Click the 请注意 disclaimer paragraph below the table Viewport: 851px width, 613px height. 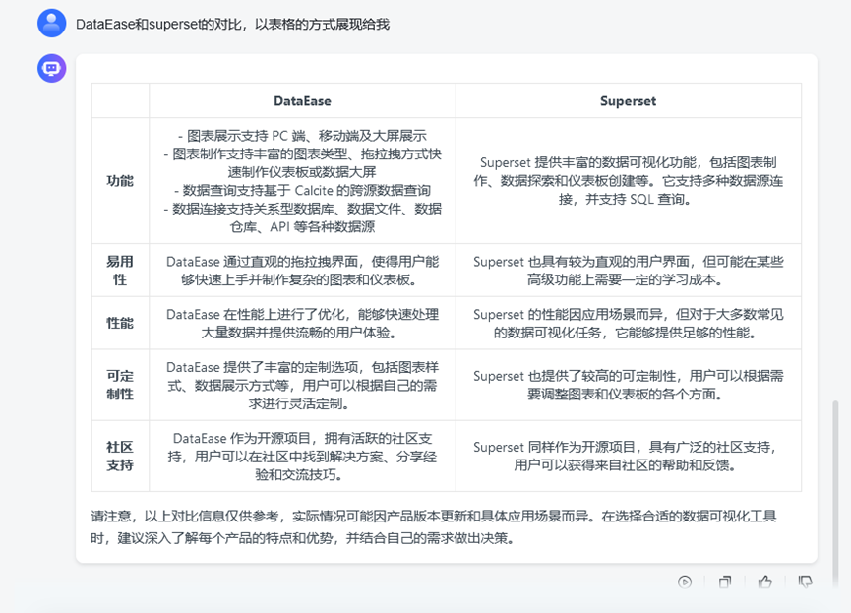(445, 526)
